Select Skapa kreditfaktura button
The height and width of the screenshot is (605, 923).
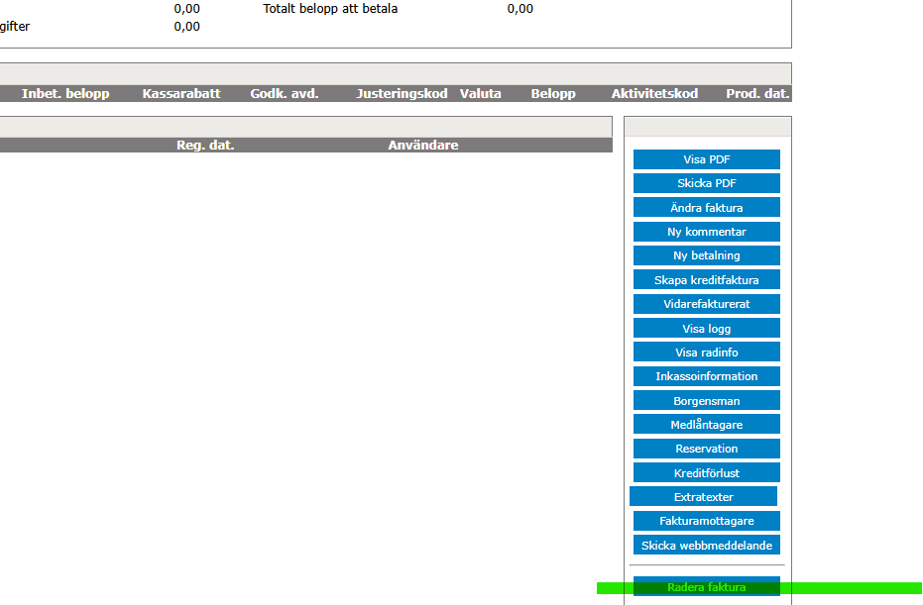point(706,280)
